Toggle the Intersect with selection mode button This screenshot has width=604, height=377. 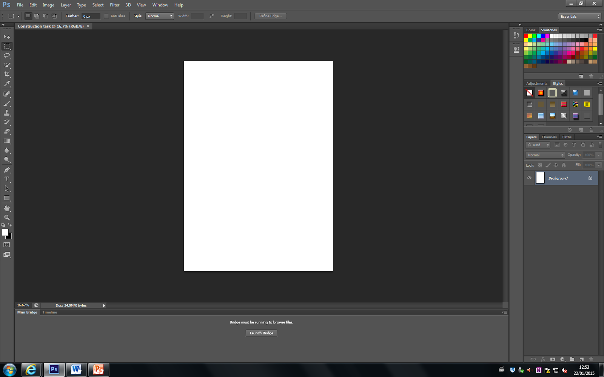coord(54,16)
